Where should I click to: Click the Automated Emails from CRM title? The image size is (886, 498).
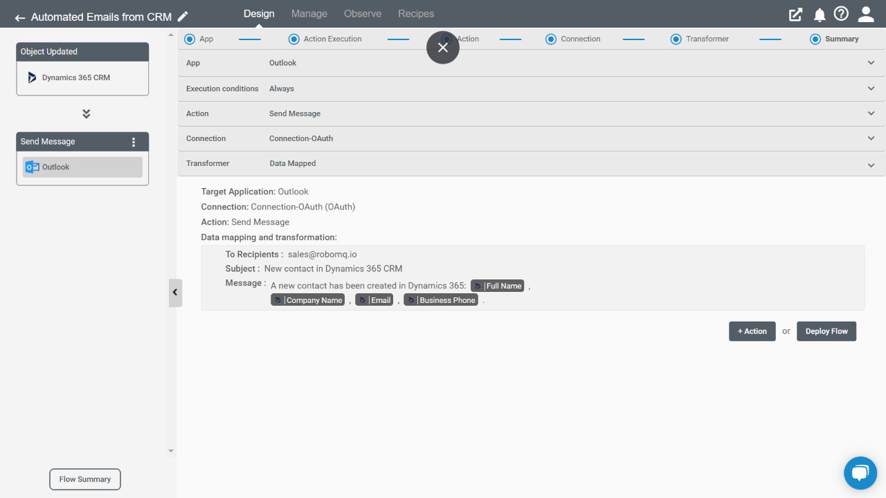pos(101,17)
